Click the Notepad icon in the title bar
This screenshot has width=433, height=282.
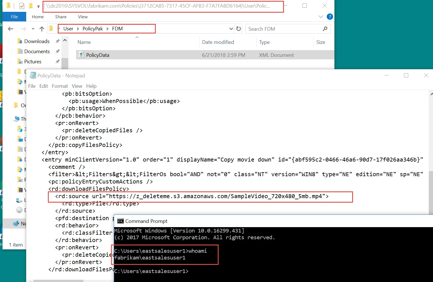32,75
